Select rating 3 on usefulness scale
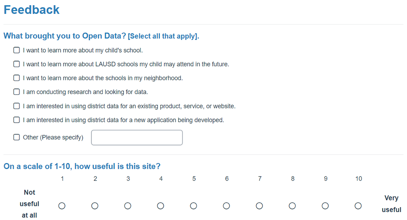The height and width of the screenshot is (220, 407). (x=128, y=206)
